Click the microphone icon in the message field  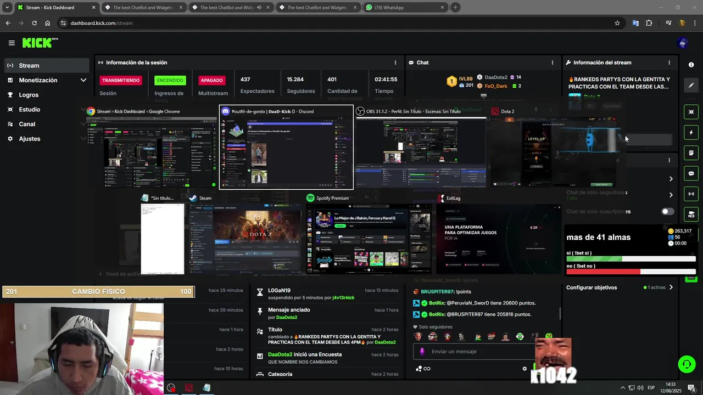tap(422, 352)
